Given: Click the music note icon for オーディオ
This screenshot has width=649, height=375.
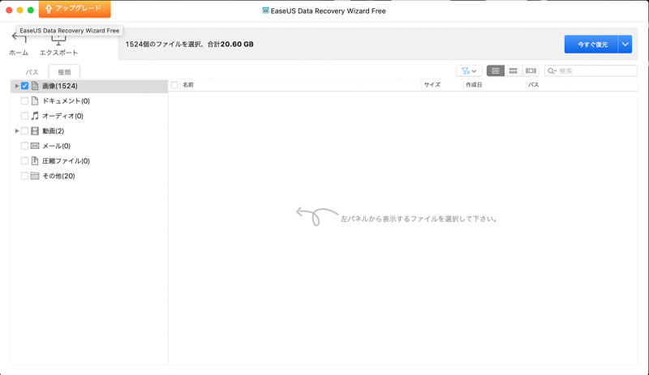Looking at the screenshot, I should pyautogui.click(x=35, y=116).
